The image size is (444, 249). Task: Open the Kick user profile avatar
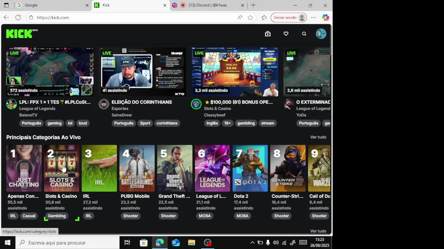pyautogui.click(x=321, y=34)
